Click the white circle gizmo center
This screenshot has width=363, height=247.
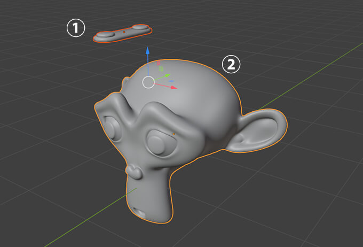click(x=148, y=82)
